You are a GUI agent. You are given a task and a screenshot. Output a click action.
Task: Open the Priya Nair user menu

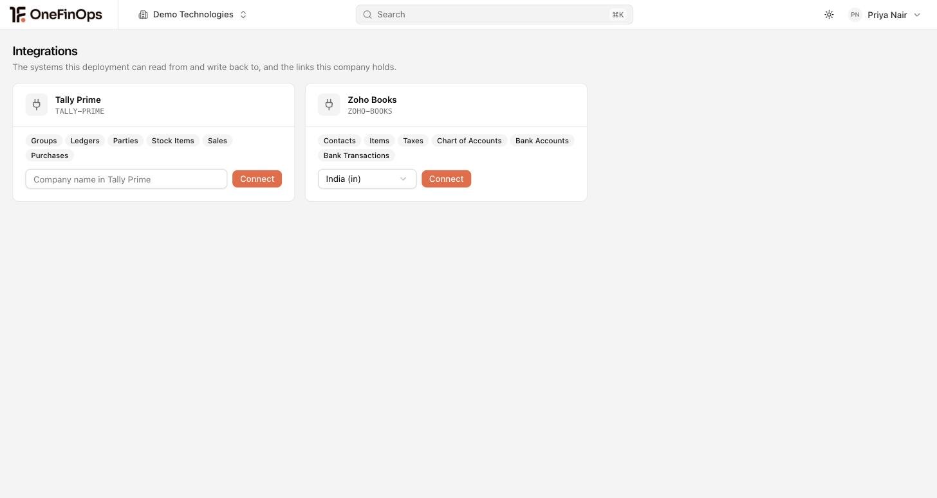[885, 15]
